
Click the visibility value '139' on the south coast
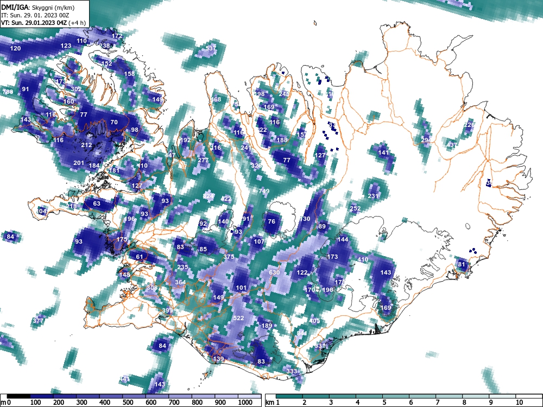218,359
